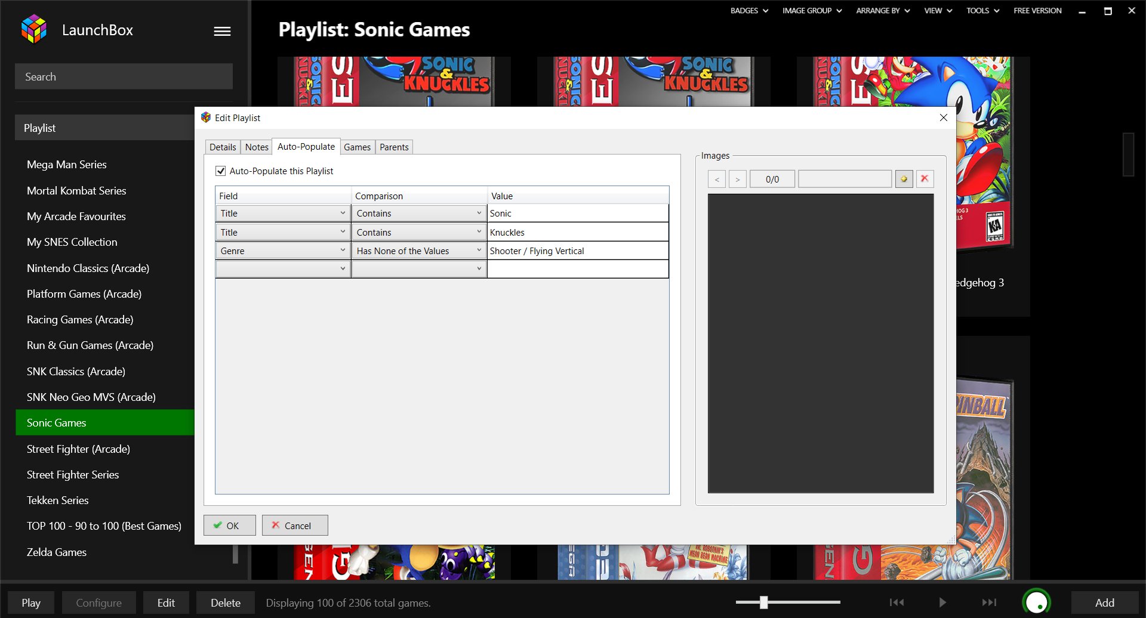Click the Delete button in bottom bar
The width and height of the screenshot is (1146, 618).
226,602
